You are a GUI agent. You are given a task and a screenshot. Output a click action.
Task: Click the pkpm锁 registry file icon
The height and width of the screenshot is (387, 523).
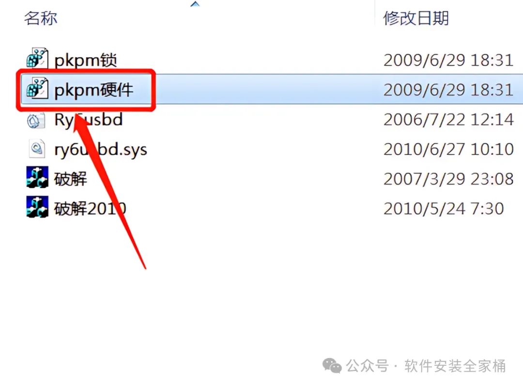[37, 59]
